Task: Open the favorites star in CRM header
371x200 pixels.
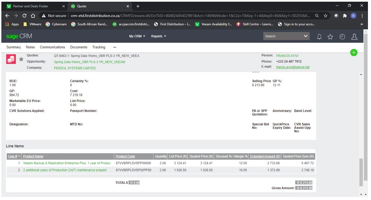Action: point(330,37)
